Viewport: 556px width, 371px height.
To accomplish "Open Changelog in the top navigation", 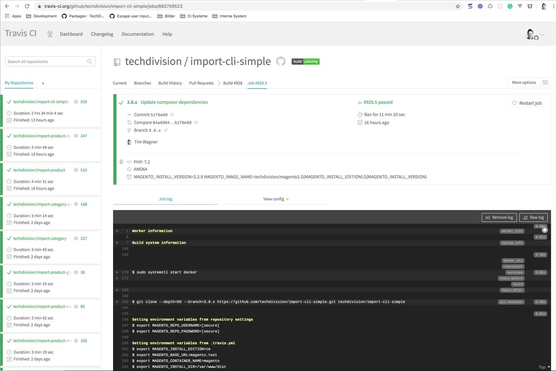I will click(x=102, y=34).
